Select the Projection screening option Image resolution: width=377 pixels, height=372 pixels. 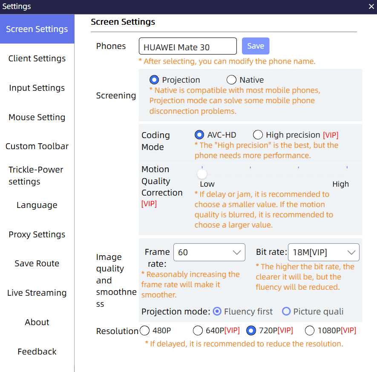point(154,80)
